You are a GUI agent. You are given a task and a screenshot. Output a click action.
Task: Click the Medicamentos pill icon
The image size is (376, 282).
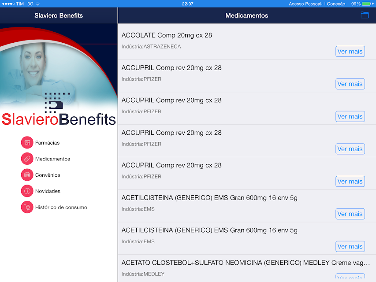pyautogui.click(x=27, y=159)
